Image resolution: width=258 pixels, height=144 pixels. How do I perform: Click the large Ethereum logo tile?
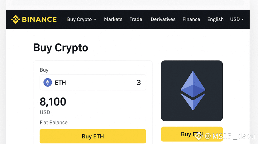click(192, 91)
